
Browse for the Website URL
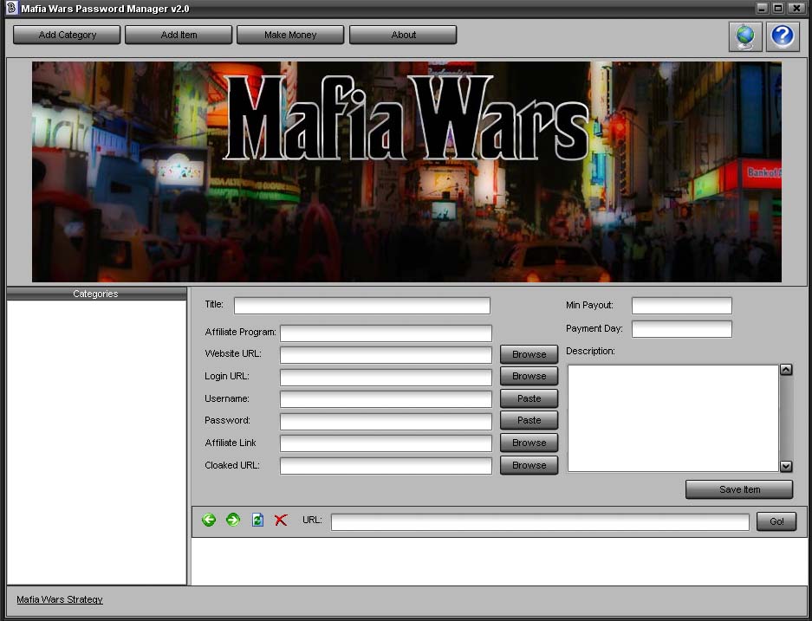(529, 354)
